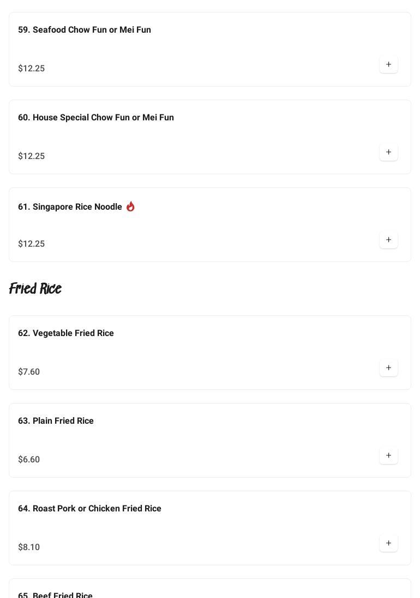
Task: Open the 65. Beef Fried Rice item
Action: (55, 595)
